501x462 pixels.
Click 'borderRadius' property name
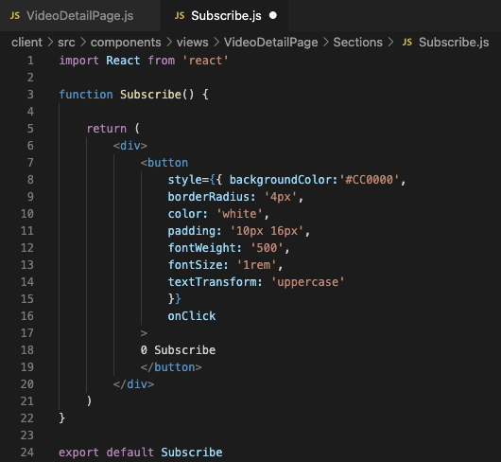point(209,197)
